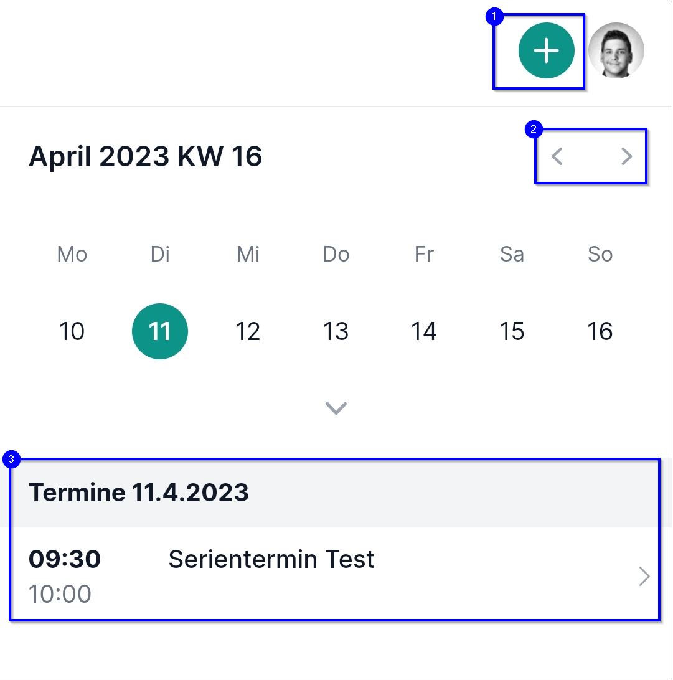
Task: Select Friday the 14th
Action: click(424, 331)
